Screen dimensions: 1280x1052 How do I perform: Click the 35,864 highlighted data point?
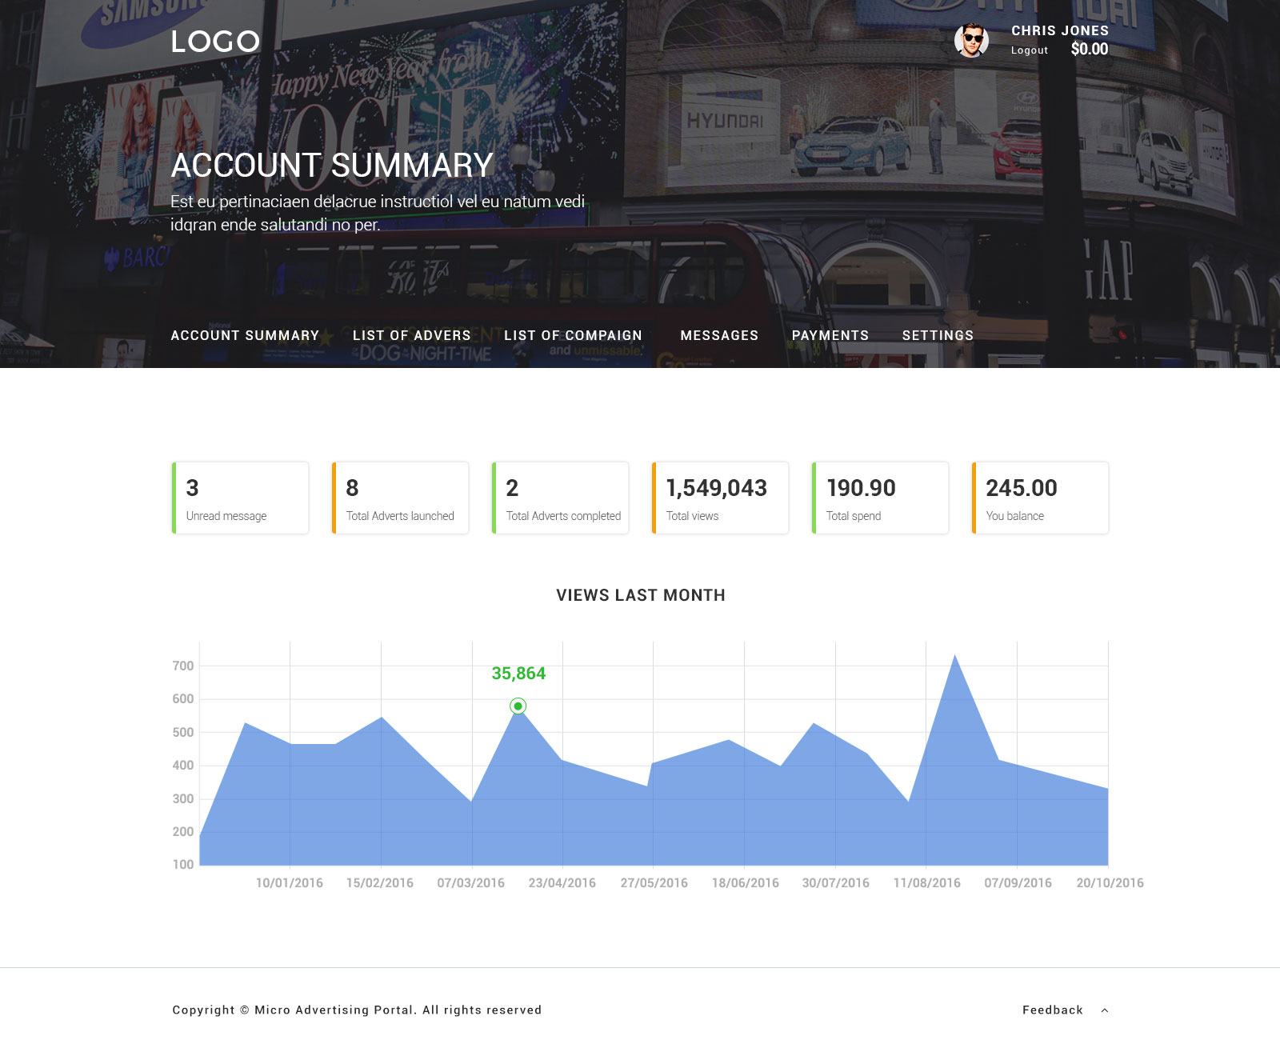click(x=518, y=705)
